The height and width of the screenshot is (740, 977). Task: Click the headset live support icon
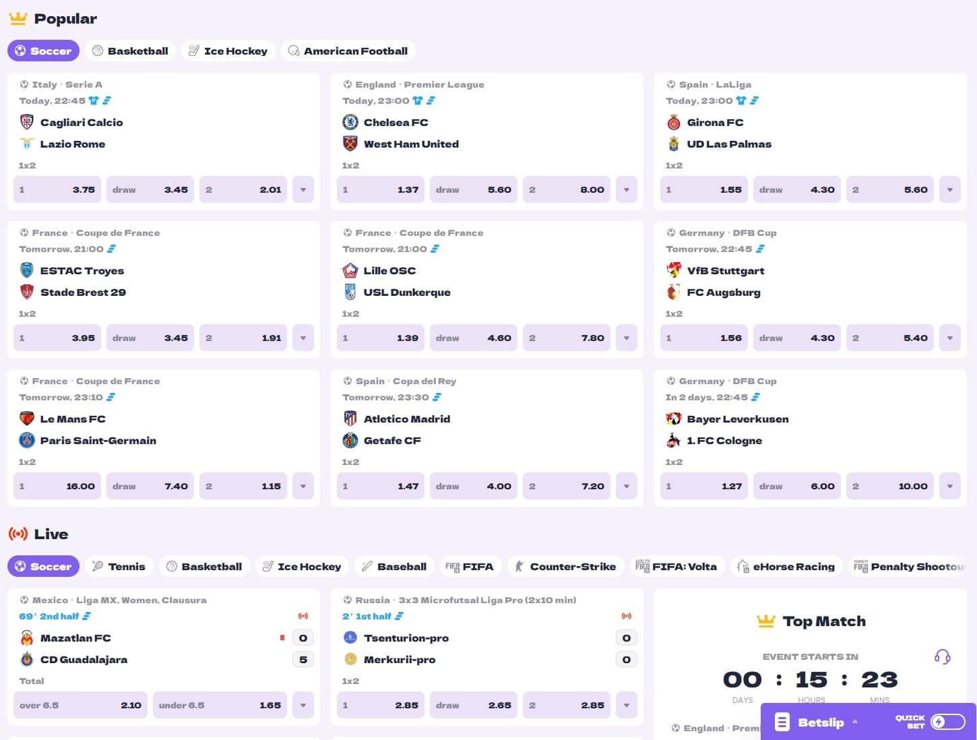point(942,656)
